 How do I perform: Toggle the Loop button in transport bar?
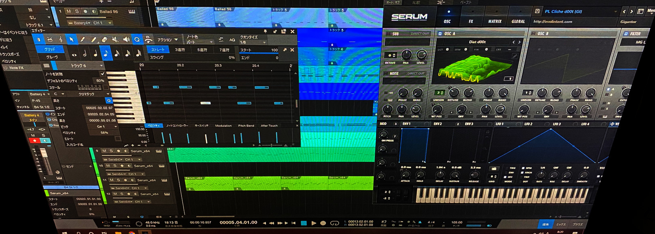[x=334, y=223]
